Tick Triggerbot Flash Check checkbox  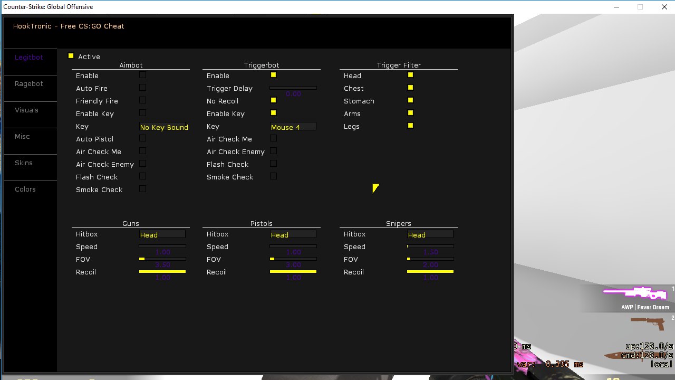(x=273, y=164)
